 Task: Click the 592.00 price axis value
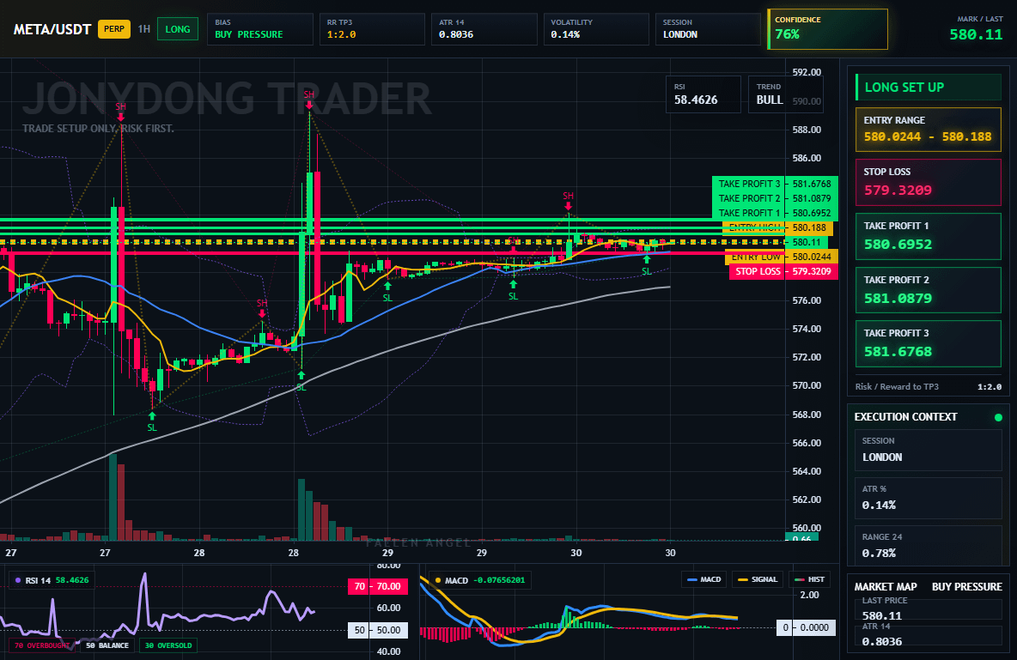(807, 72)
